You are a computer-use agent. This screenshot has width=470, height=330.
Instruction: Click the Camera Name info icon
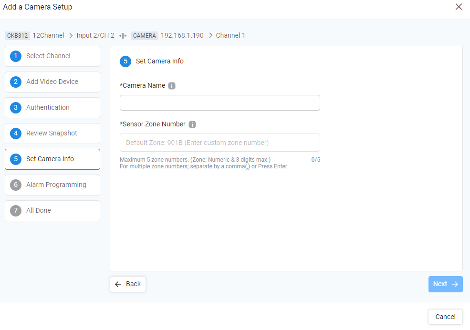(x=171, y=86)
